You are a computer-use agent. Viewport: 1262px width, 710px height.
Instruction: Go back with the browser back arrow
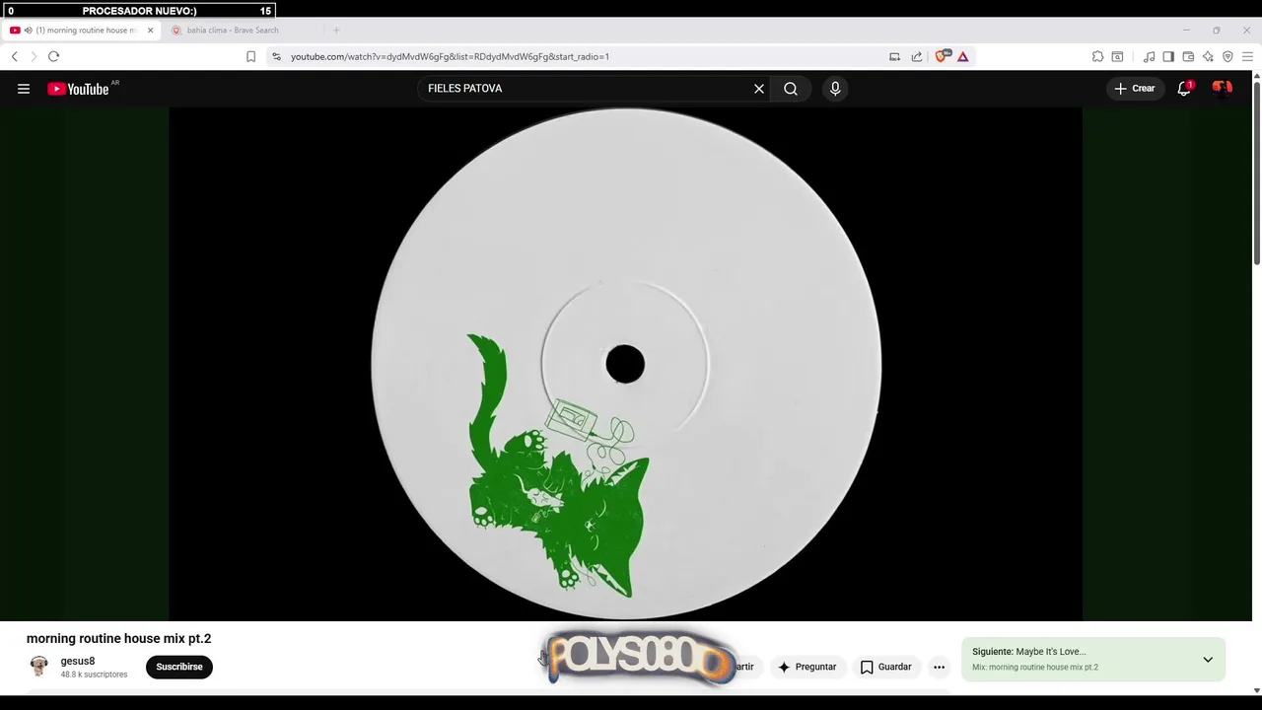pos(15,57)
